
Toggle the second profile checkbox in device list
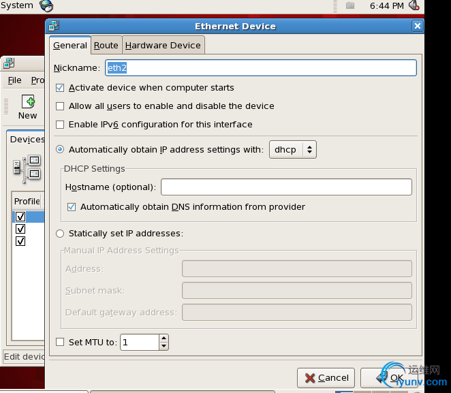pos(20,229)
